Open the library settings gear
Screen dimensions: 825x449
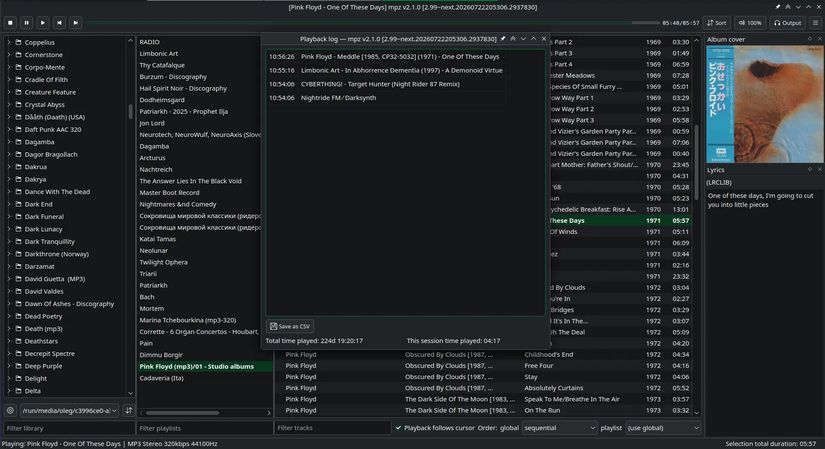pyautogui.click(x=11, y=410)
